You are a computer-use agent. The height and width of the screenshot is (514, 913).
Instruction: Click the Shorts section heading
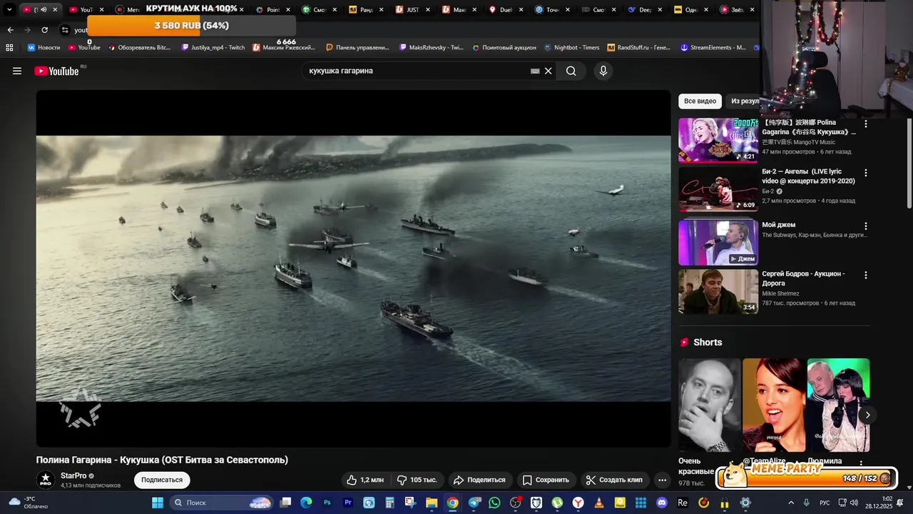tap(708, 343)
